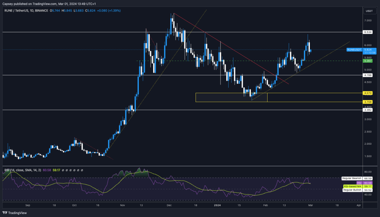
Task: Click the Mar label on time axis
Action: pos(311,206)
